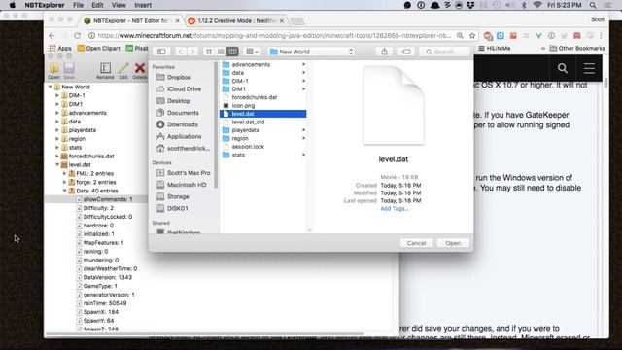Expand DIM-1 node in NBTExplorer tree

click(57, 95)
